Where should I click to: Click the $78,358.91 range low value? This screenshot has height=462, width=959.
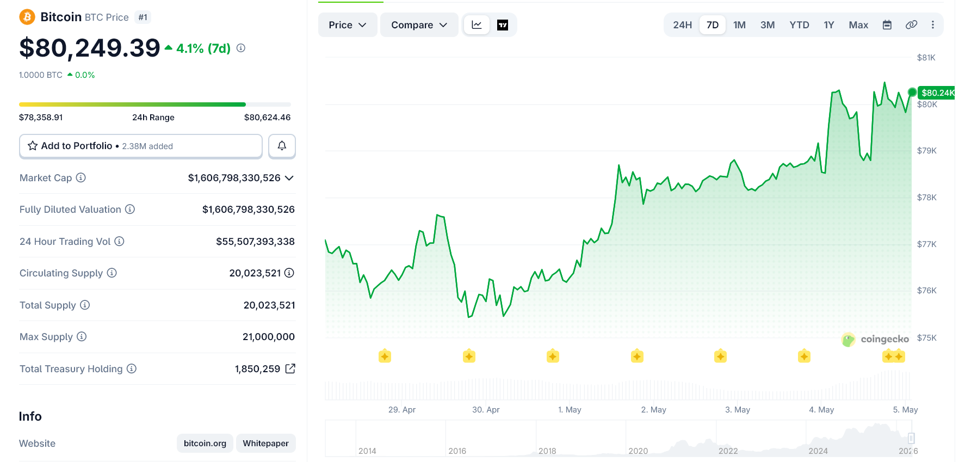click(x=41, y=117)
